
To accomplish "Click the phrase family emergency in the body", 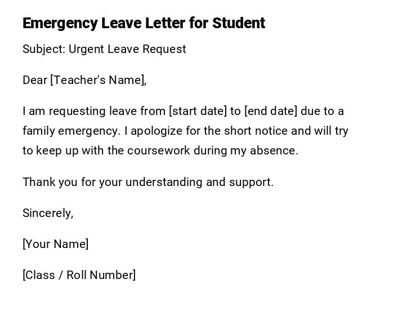I will [x=71, y=131].
